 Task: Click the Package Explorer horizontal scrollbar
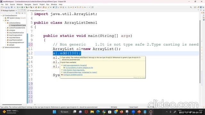coord(12,104)
